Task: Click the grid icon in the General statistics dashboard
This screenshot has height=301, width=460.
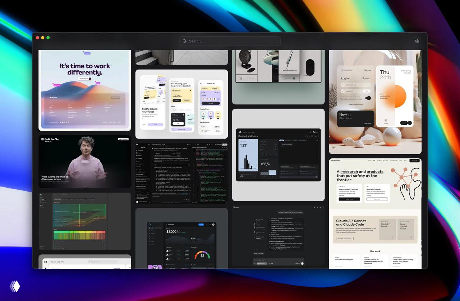Action: click(317, 140)
